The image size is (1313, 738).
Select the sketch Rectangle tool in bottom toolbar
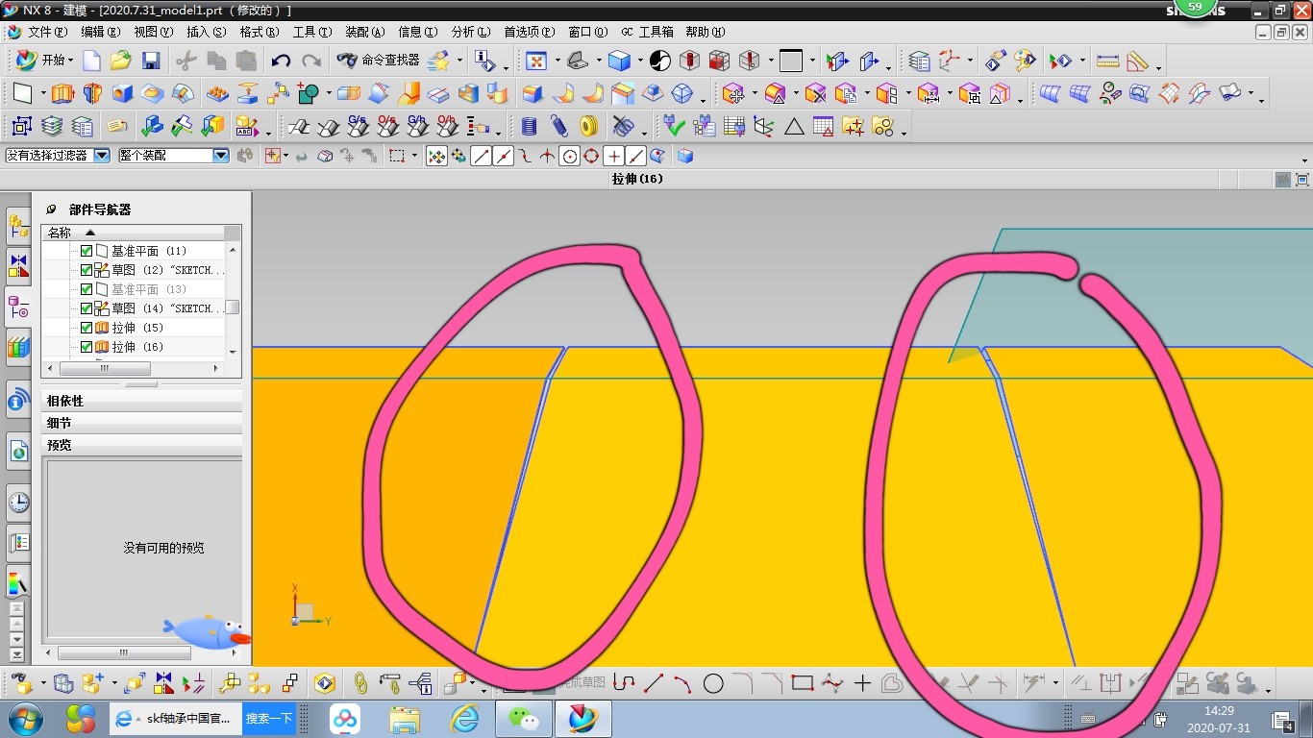point(802,683)
